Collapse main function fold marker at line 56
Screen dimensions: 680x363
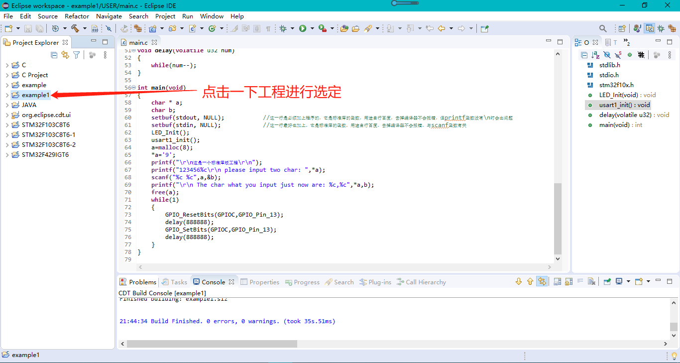point(133,88)
